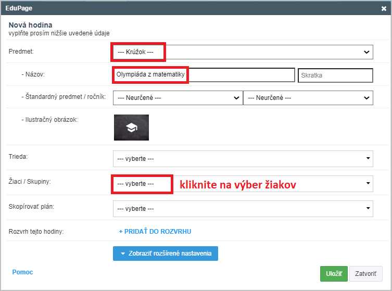Save the lesson with Uložiť button

[x=334, y=274]
